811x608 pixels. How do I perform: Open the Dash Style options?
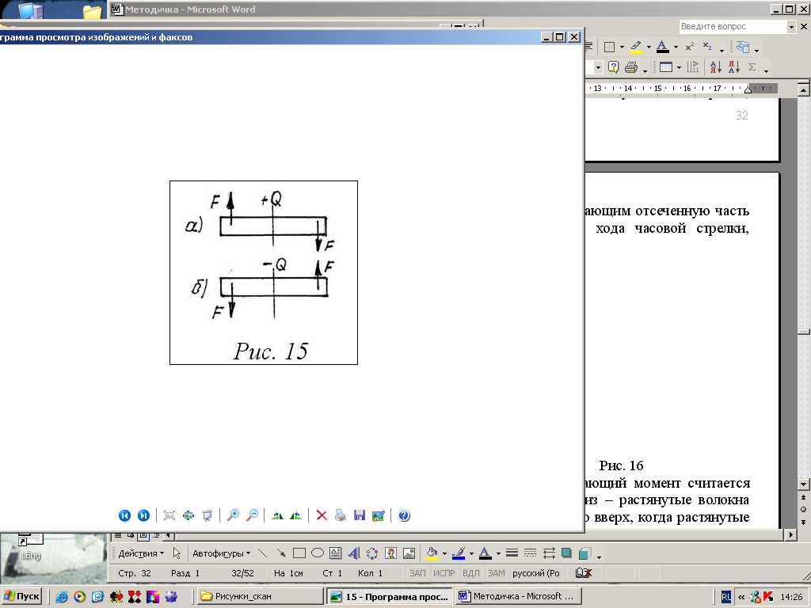[530, 553]
